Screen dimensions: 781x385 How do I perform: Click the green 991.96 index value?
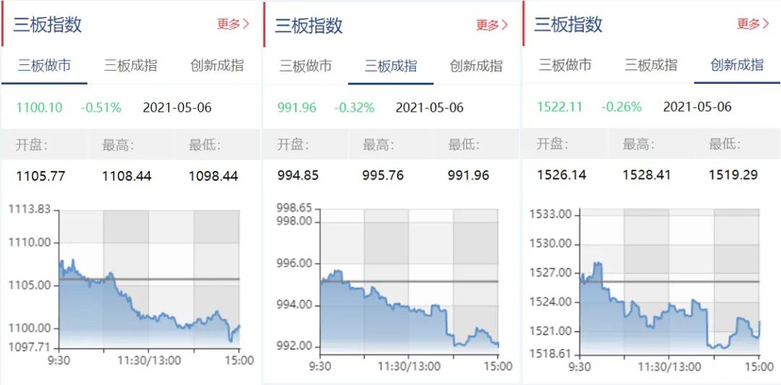(296, 108)
